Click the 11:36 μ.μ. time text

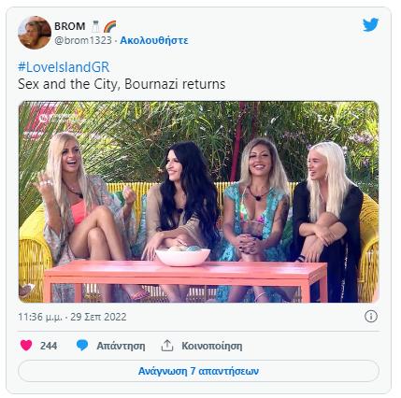pyautogui.click(x=40, y=317)
